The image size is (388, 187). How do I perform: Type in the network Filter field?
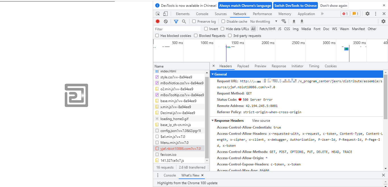(x=177, y=29)
